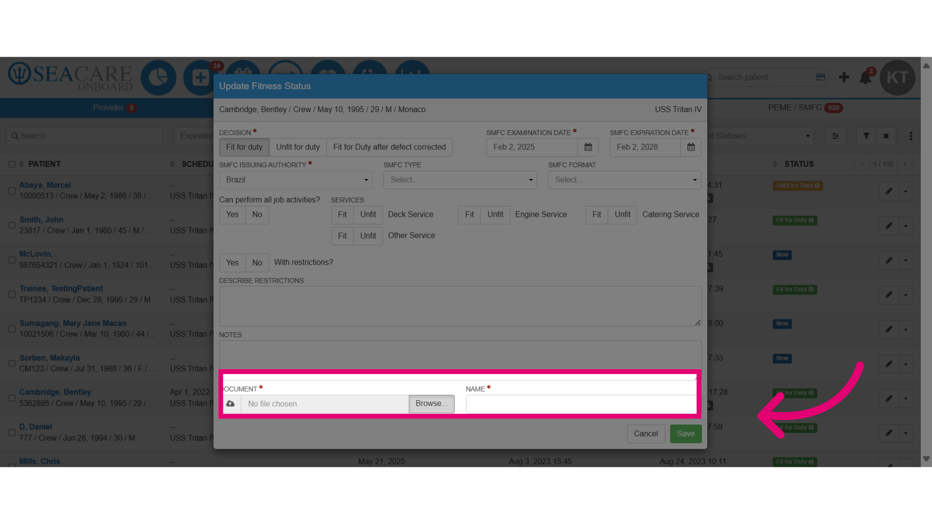932x524 pixels.
Task: Click the Search patient field
Action: tap(765, 77)
